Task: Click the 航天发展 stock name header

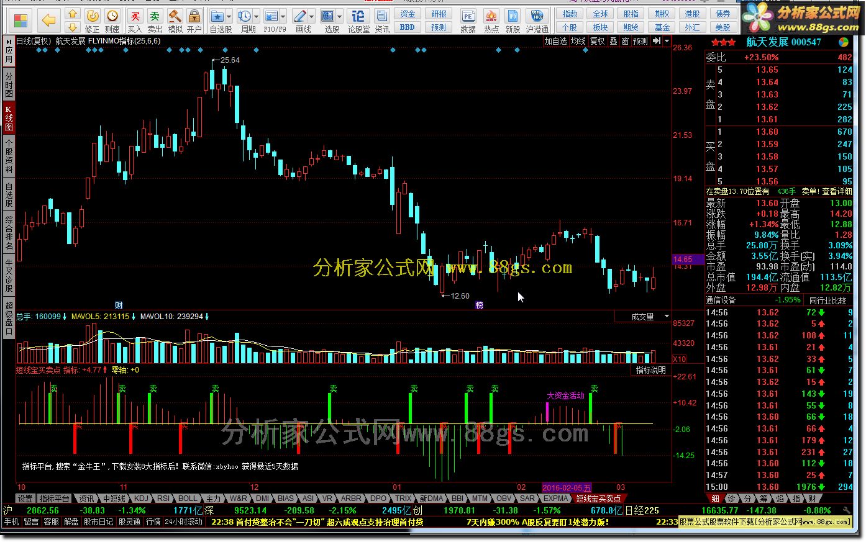Action: pyautogui.click(x=767, y=42)
